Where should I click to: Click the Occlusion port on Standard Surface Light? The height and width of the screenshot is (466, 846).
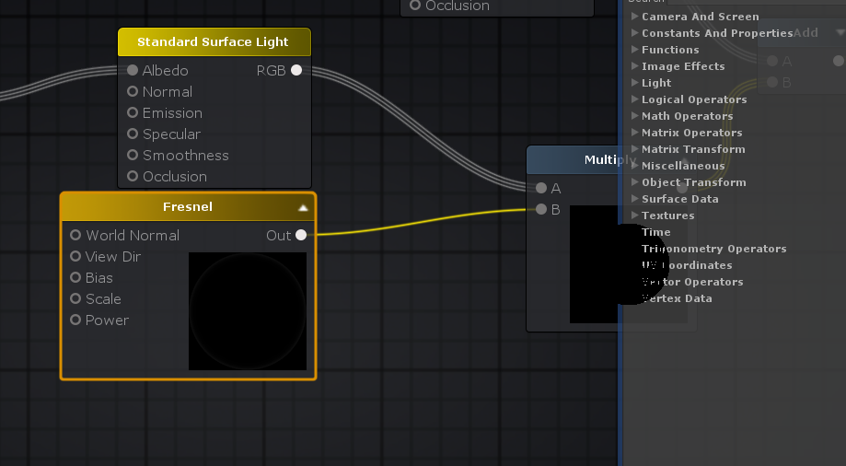(x=133, y=176)
